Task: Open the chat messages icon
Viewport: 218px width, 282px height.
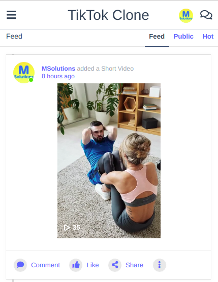Action: [206, 15]
